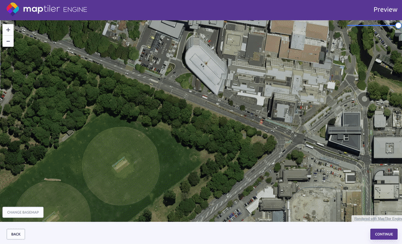Image resolution: width=402 pixels, height=244 pixels.
Task: Open the Change Basemap button
Action: [x=23, y=212]
